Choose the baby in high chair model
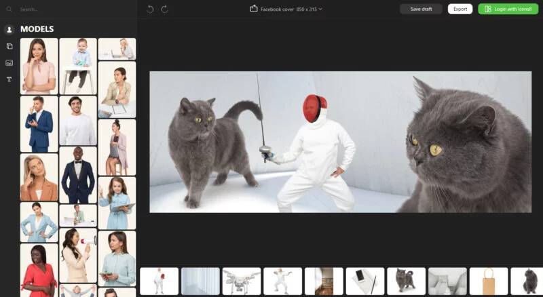Viewport: 543px width, 297px height. (x=78, y=65)
